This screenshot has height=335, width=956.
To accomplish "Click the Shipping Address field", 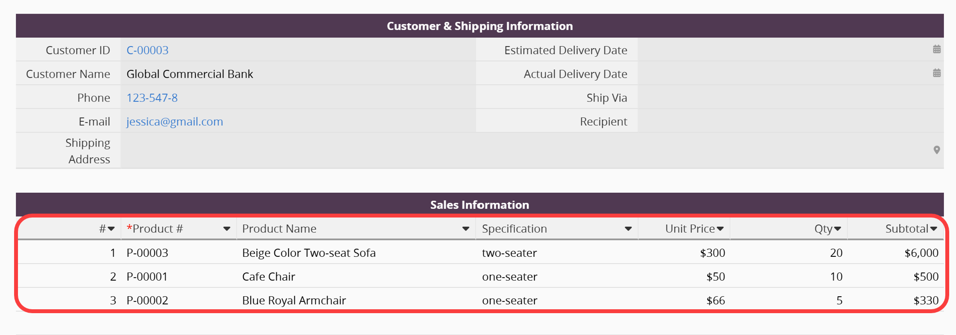I will (x=525, y=151).
